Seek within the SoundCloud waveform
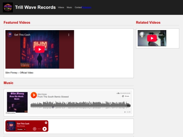183x137 pixels. click(x=80, y=105)
